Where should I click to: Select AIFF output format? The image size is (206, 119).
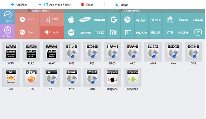[51, 77]
